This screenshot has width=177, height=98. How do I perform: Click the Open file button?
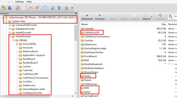tap(113, 17)
